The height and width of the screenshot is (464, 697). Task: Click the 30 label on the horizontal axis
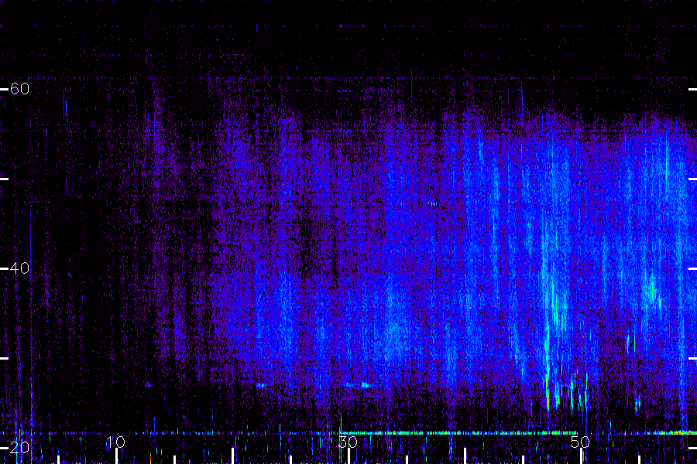pyautogui.click(x=348, y=442)
